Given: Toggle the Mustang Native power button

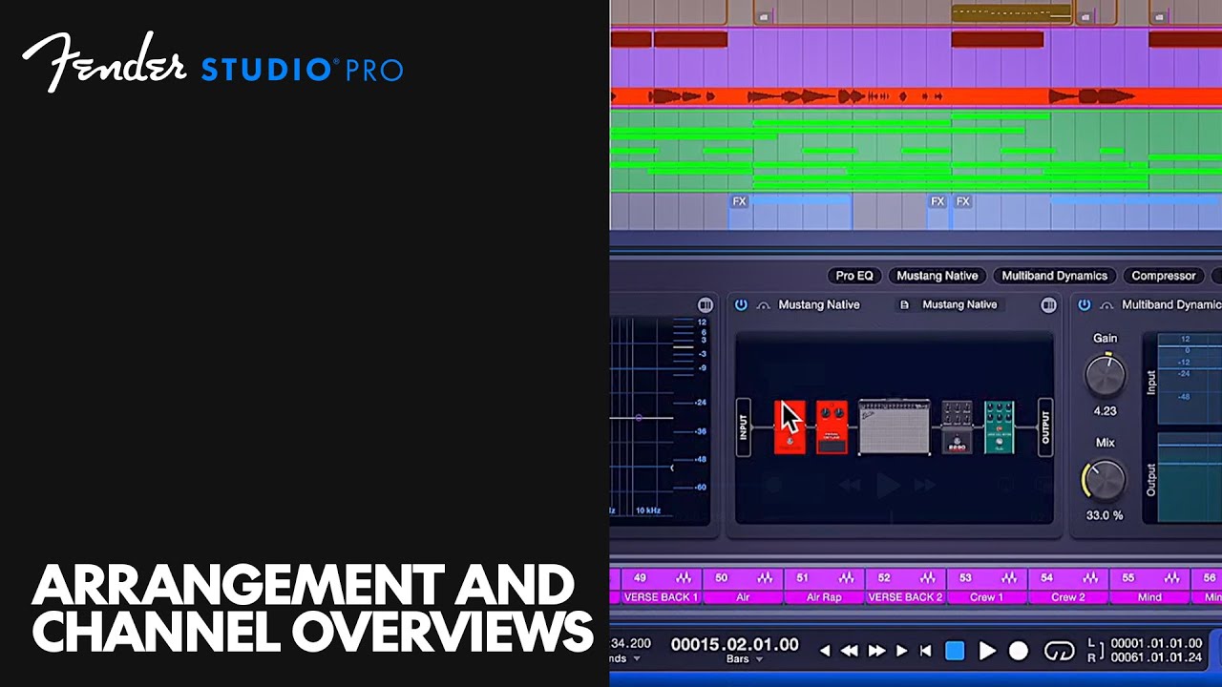Looking at the screenshot, I should tap(740, 304).
